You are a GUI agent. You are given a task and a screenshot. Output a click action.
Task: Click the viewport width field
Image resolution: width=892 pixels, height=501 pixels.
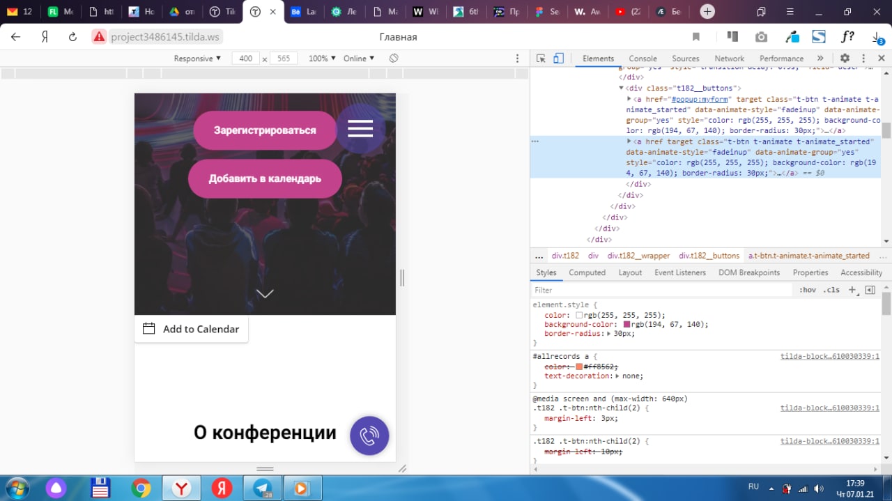coord(245,59)
